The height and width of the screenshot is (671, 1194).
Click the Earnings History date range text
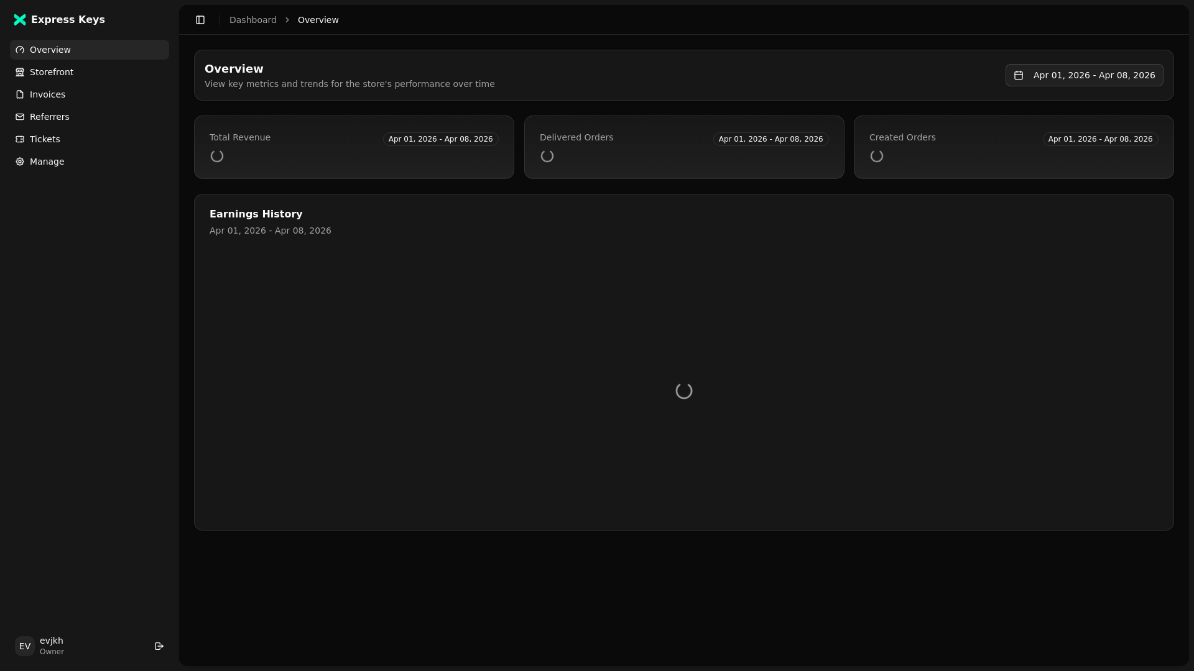pyautogui.click(x=271, y=231)
